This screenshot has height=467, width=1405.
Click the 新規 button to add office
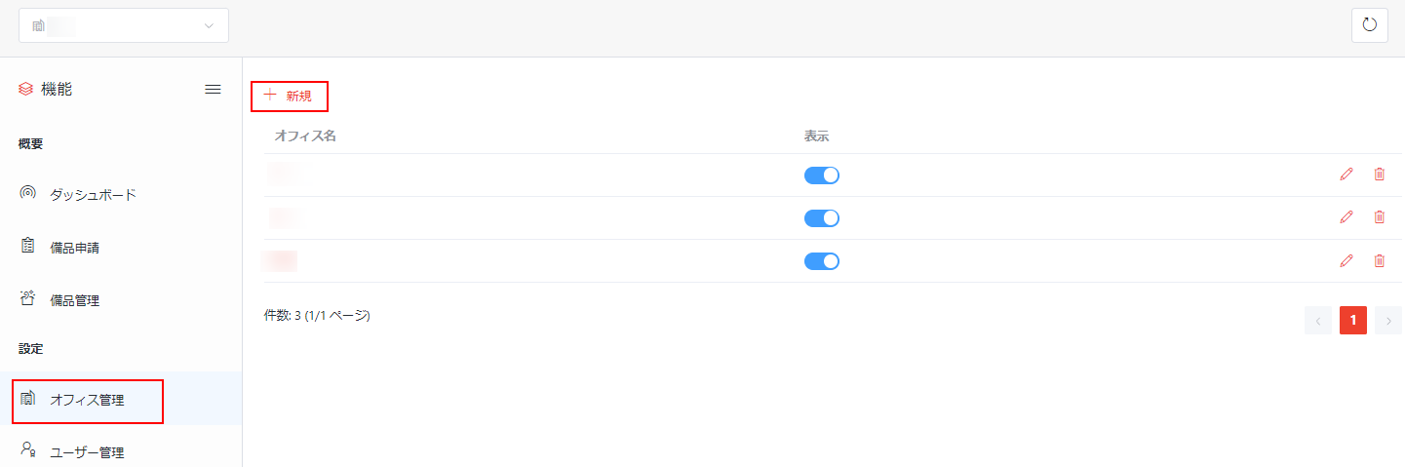coord(290,96)
